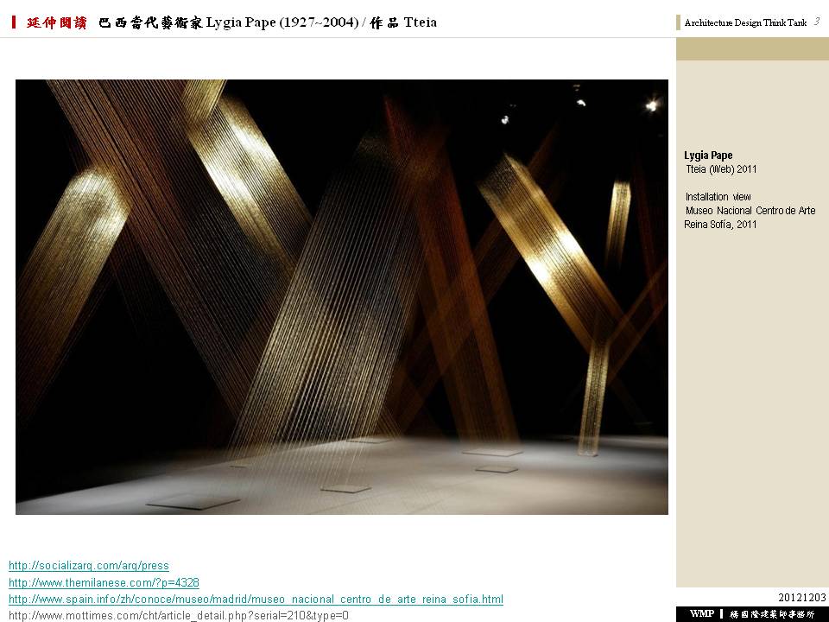Open the socializarq.com/arq/press link

tap(88, 566)
